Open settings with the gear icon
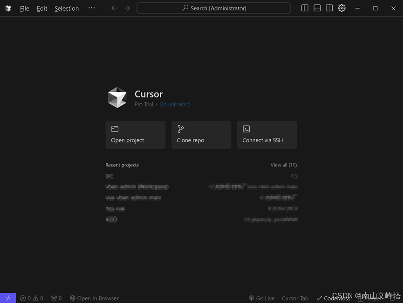Viewport: 403px width, 303px height. [342, 8]
